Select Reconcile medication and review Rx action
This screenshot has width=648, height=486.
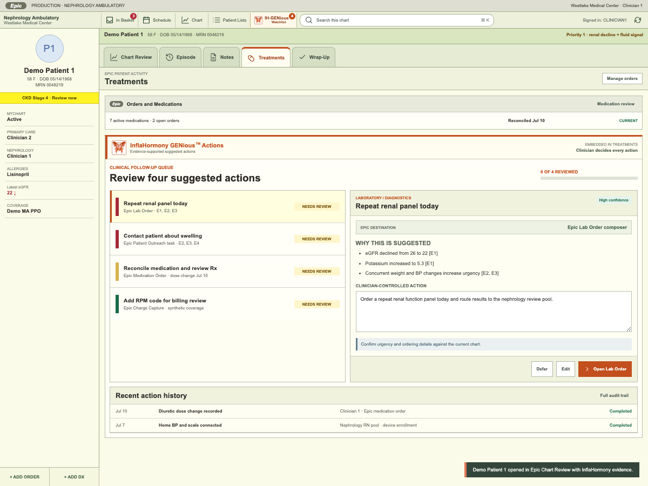point(227,271)
